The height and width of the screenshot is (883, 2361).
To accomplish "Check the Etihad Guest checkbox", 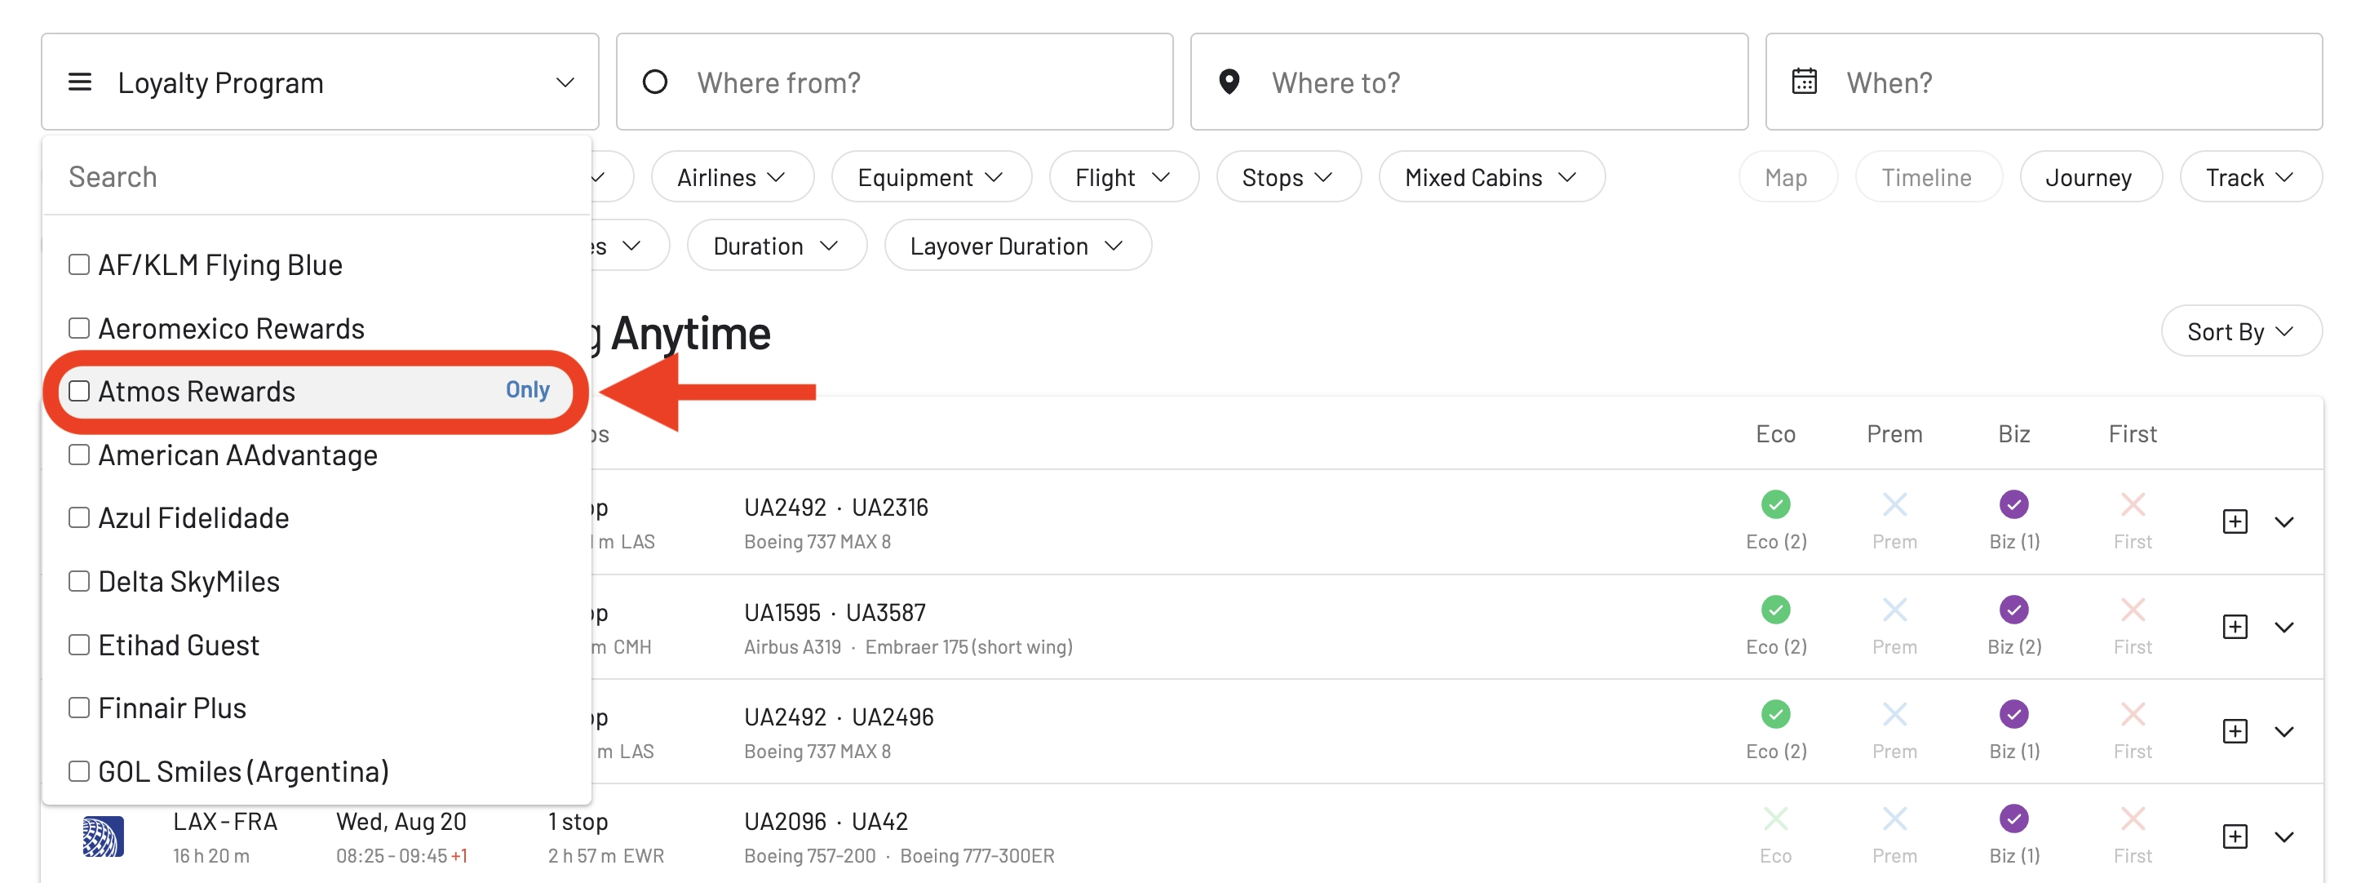I will coord(79,645).
